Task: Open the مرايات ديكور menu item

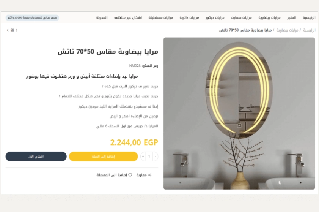Action: tap(215, 18)
